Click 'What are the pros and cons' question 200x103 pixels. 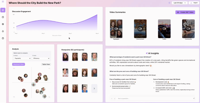129,71
